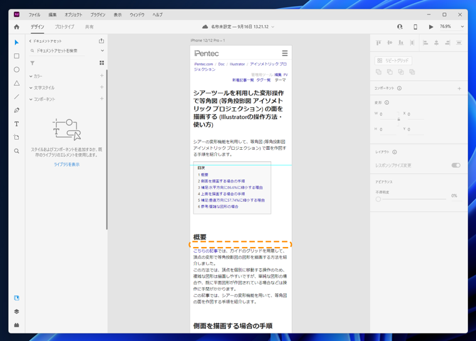476x341 pixels.
Task: Click the ライブラリを表示 link
Action: pyautogui.click(x=67, y=164)
